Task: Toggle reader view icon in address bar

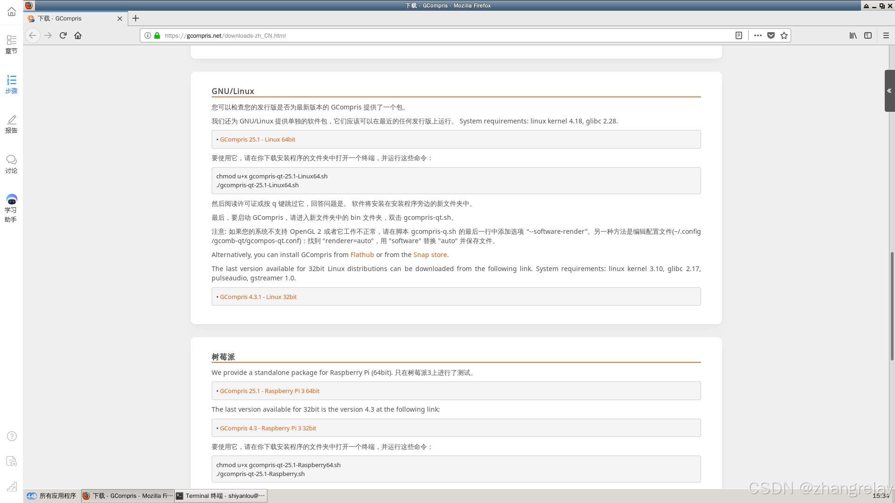Action: point(739,35)
